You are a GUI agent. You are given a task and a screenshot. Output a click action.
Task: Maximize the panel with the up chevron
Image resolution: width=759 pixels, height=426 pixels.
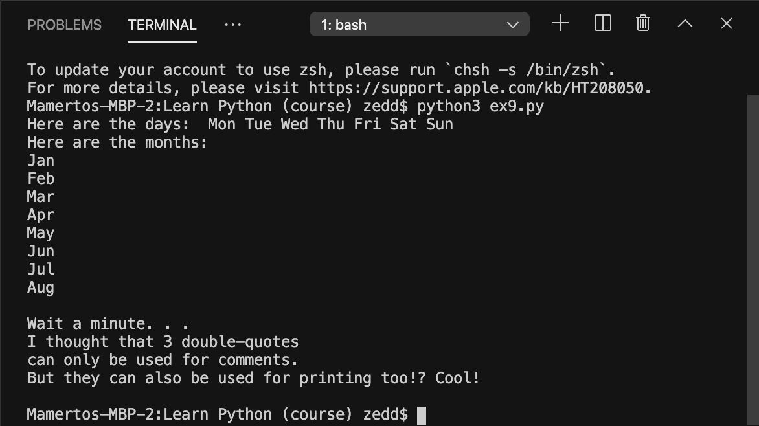point(685,24)
